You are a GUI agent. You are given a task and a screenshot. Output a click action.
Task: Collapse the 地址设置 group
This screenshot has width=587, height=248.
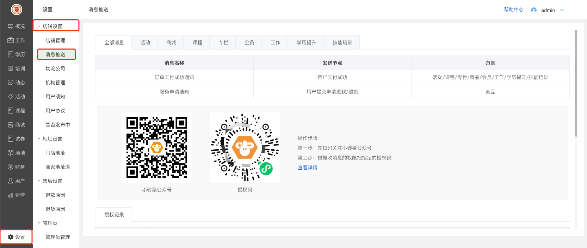point(39,139)
